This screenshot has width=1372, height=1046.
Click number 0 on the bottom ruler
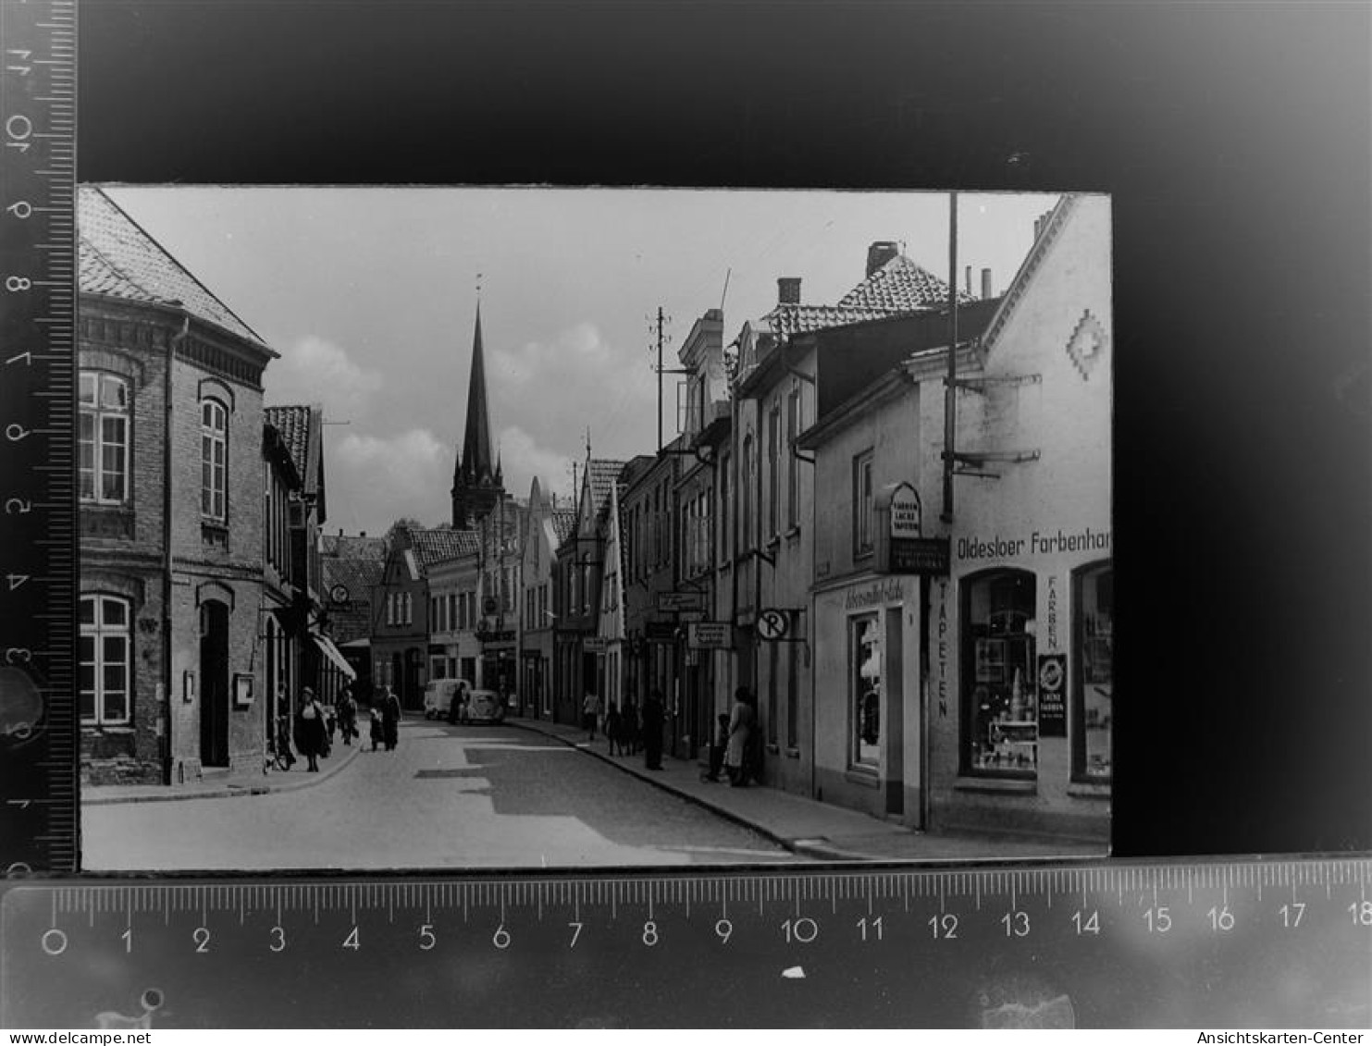[x=55, y=941]
